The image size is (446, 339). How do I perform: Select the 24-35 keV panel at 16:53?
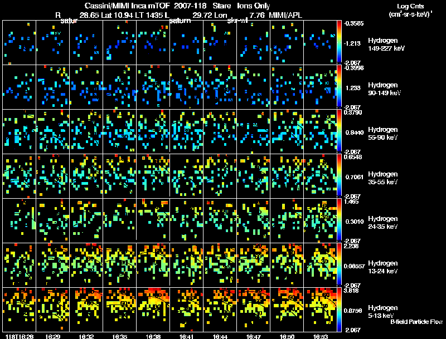point(320,220)
